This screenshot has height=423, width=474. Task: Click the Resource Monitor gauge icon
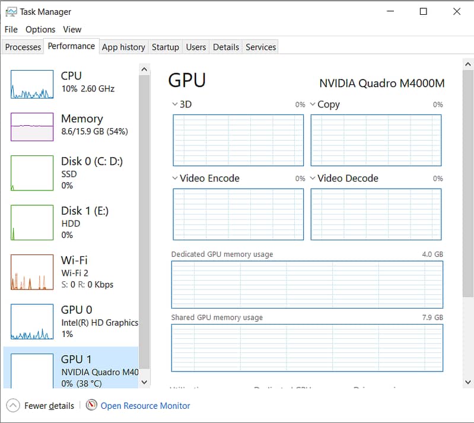point(91,405)
